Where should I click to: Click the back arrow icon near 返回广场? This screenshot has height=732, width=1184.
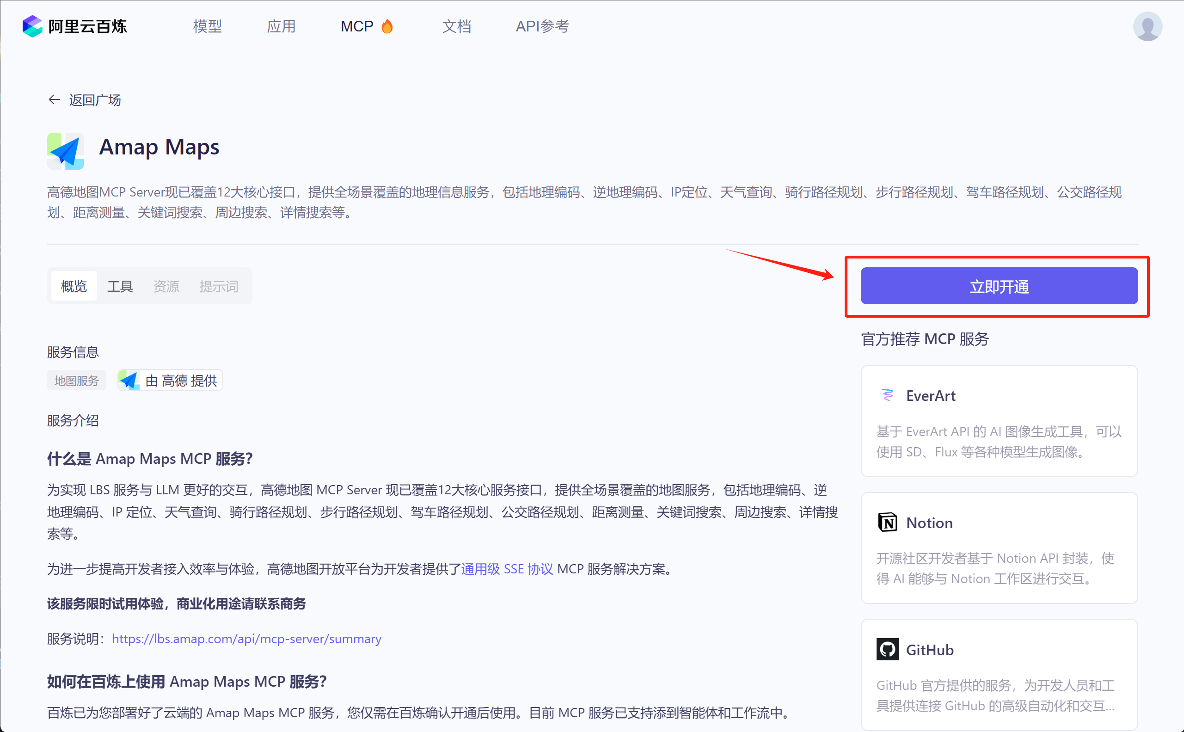coord(54,100)
